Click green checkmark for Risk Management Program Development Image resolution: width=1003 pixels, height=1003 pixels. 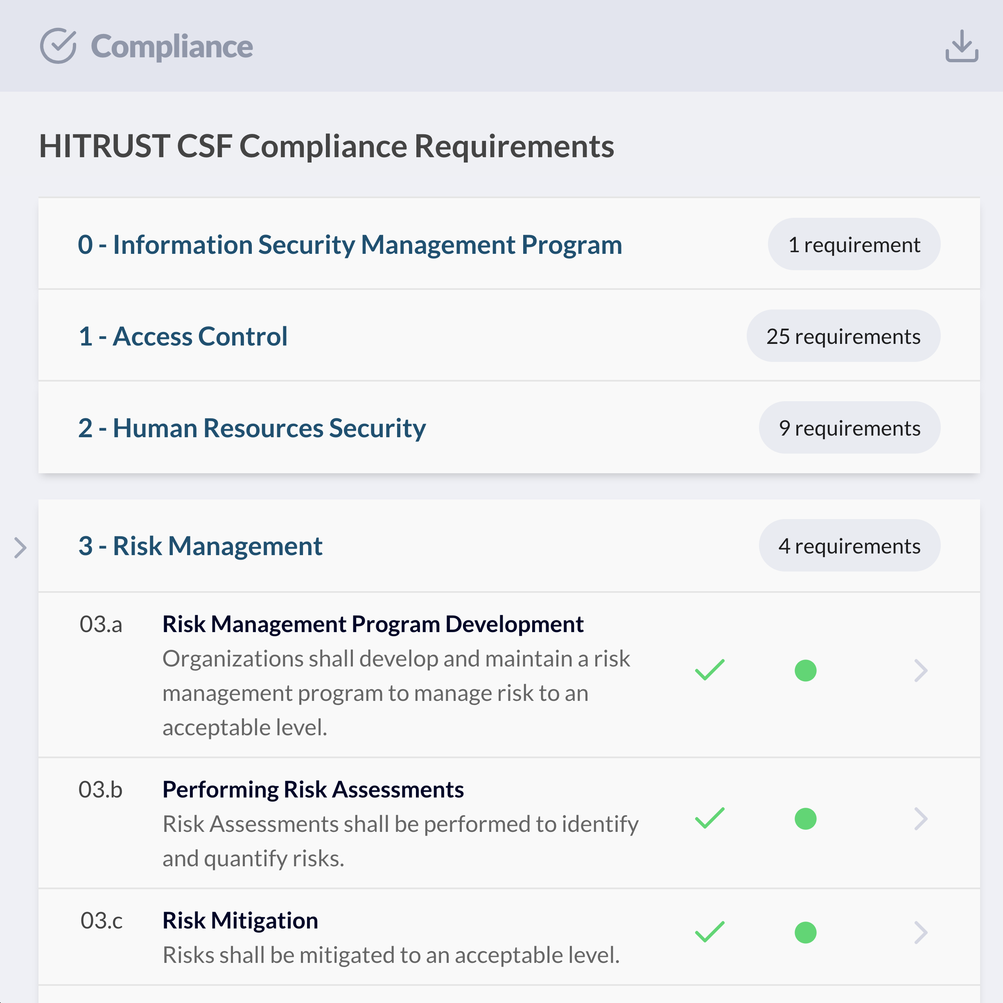click(709, 670)
